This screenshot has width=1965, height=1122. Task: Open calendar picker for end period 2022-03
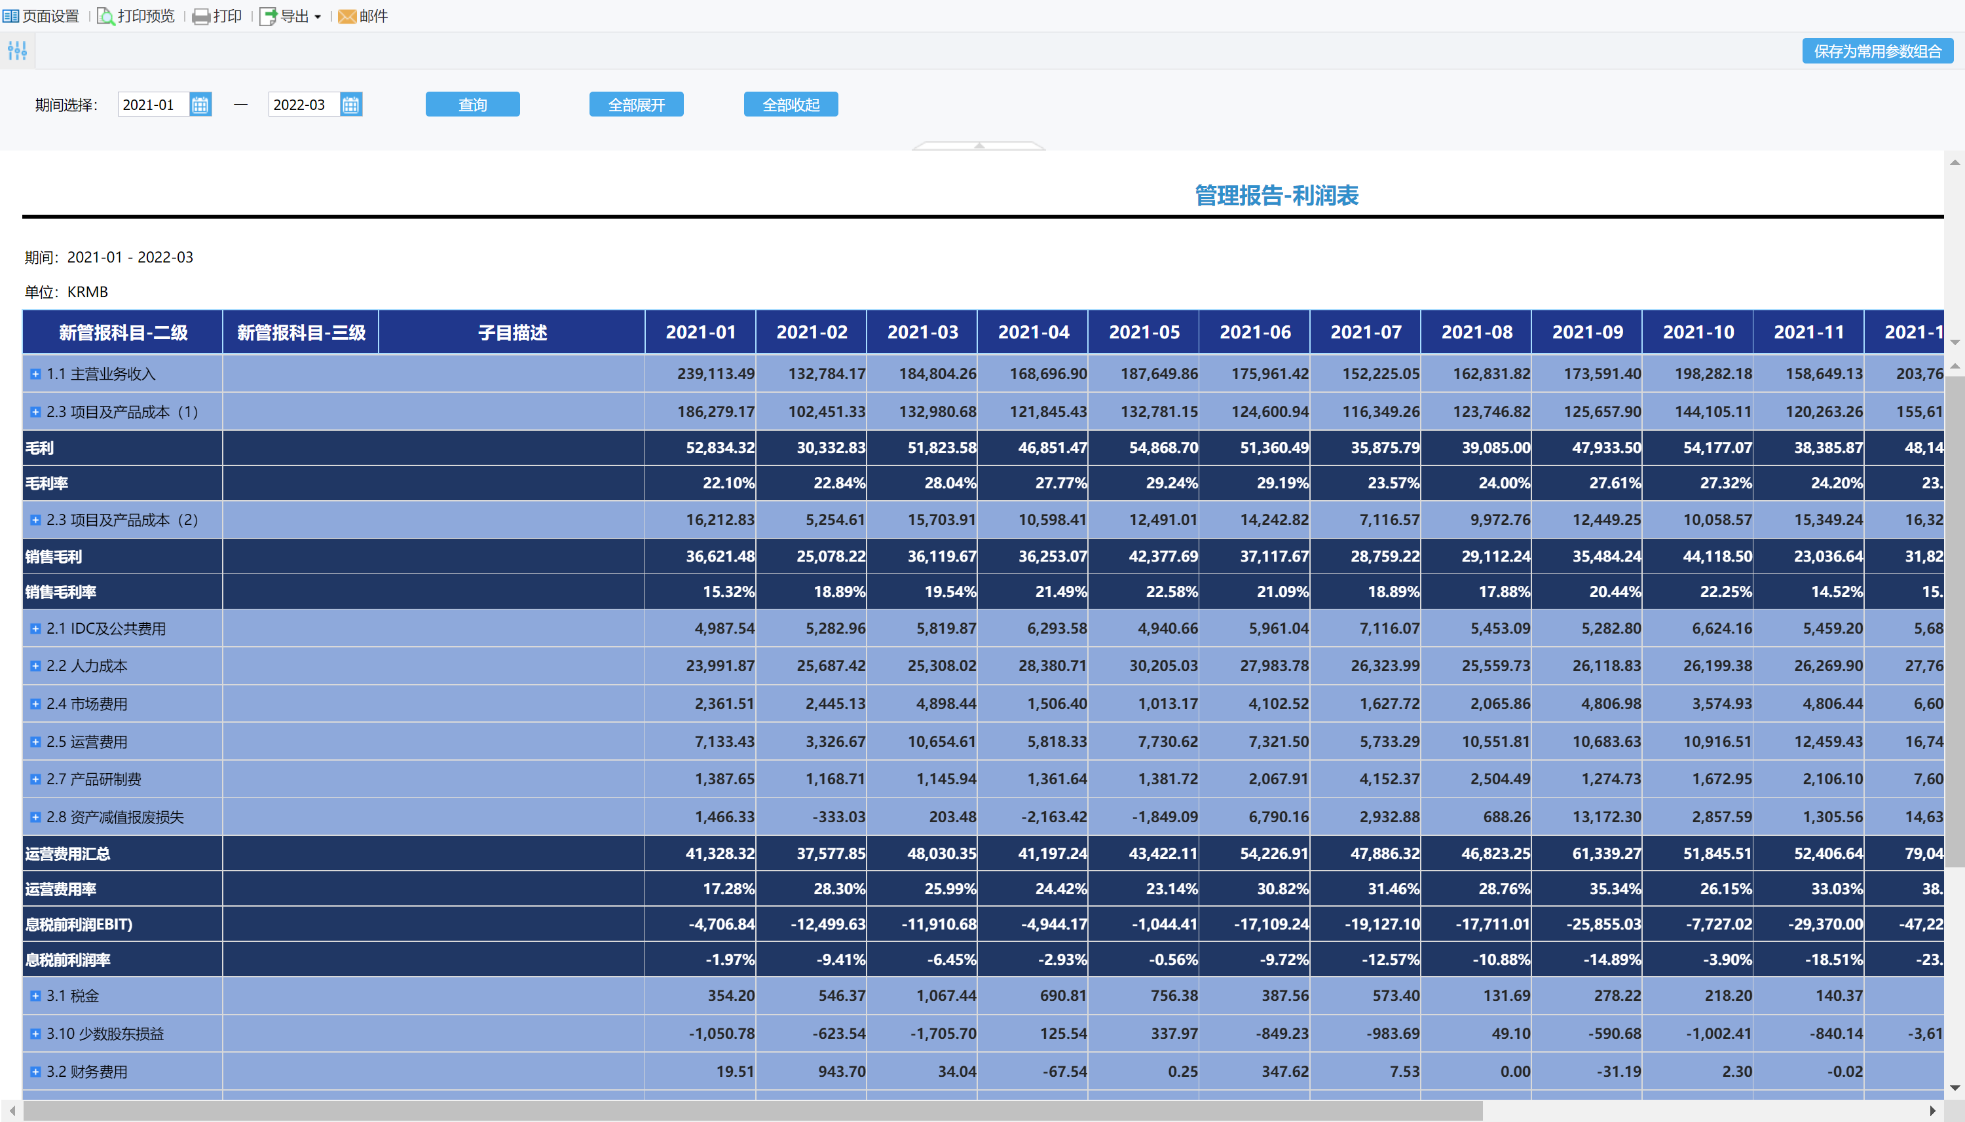pyautogui.click(x=351, y=105)
